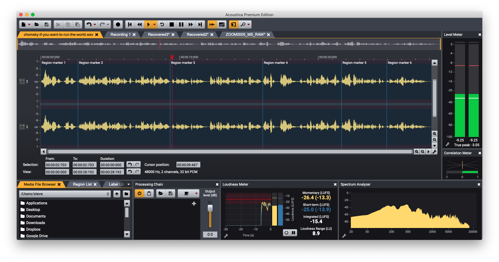Screen dimensions: 499x262
Task: Go up one folder in Media File Browser
Action: point(117,194)
